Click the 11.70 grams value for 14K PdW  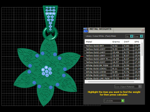116,78
